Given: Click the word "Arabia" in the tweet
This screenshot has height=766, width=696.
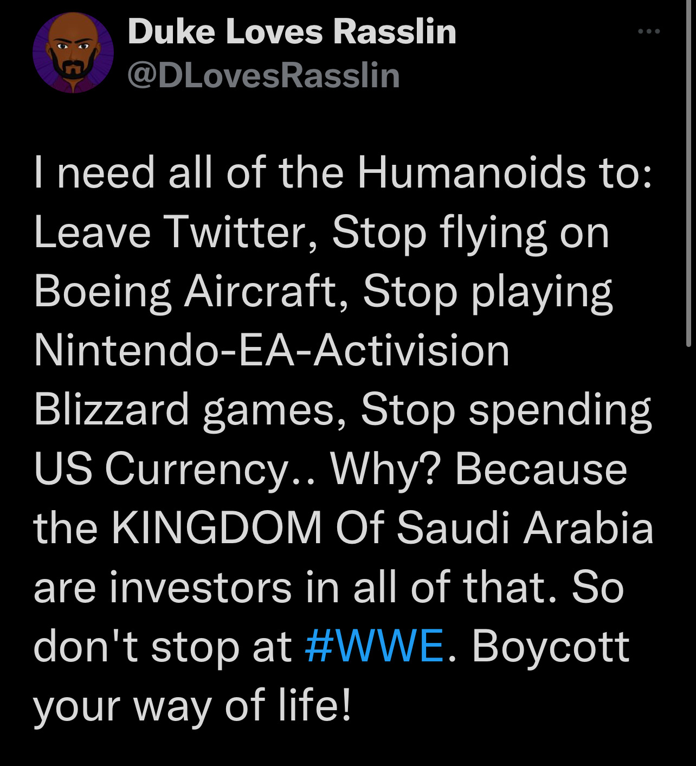Looking at the screenshot, I should [589, 527].
